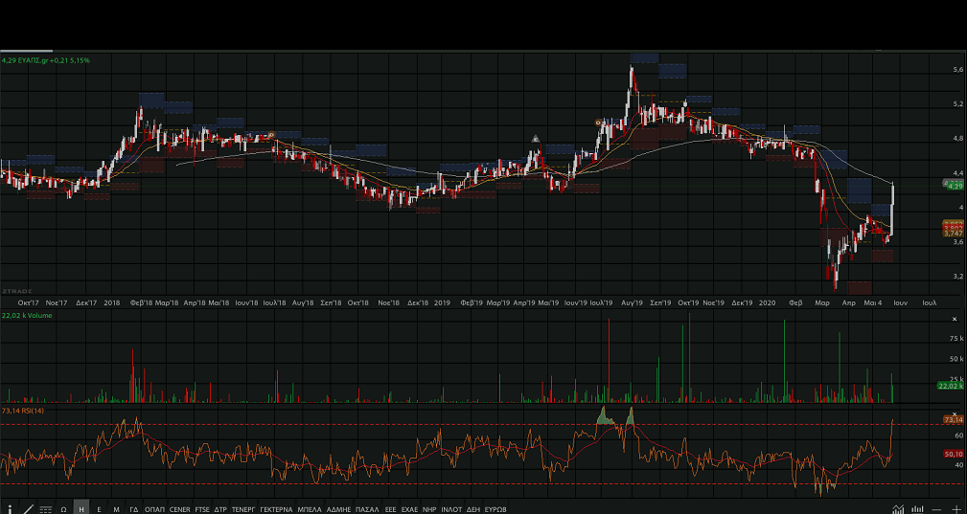Click the bar chart type icon
The width and height of the screenshot is (967, 514).
pos(918,509)
